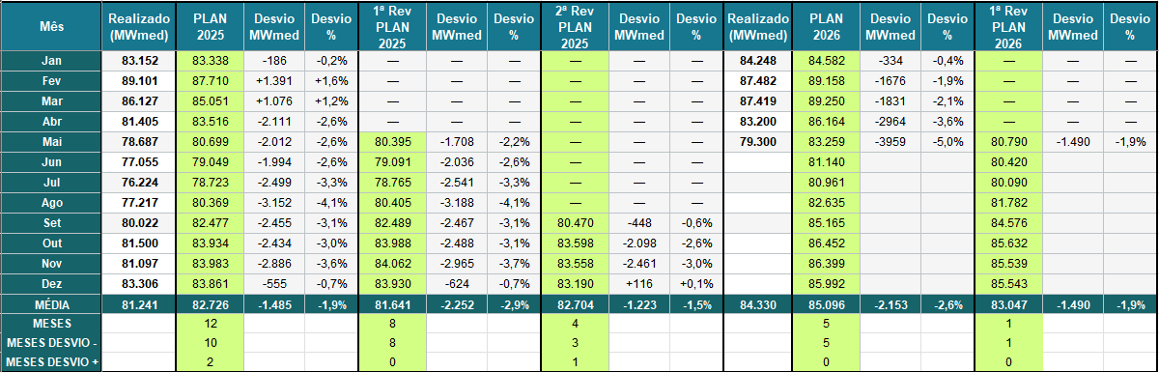
Task: Click the Ago month row label
Action: [x=52, y=202]
